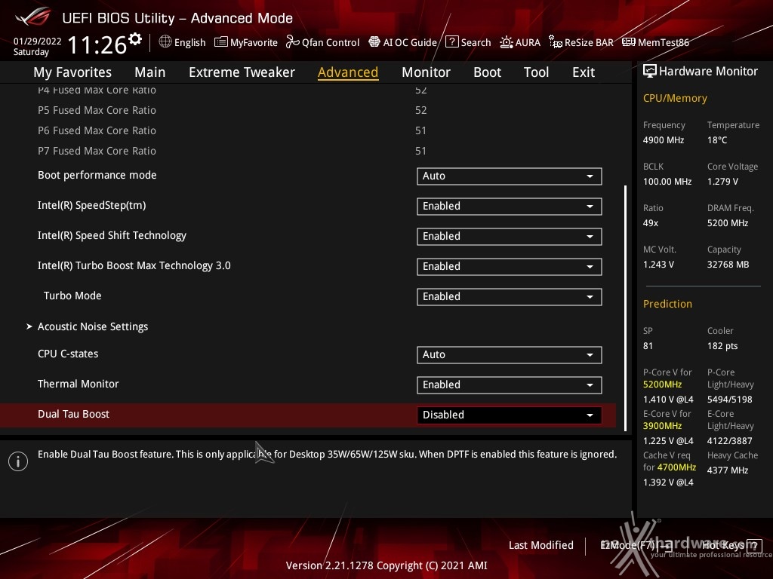The width and height of the screenshot is (773, 579).
Task: Click the settings list scrollbar
Action: coord(626,308)
